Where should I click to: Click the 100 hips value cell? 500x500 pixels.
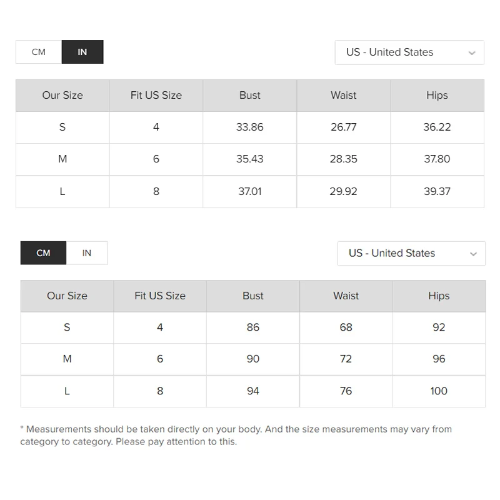[439, 391]
